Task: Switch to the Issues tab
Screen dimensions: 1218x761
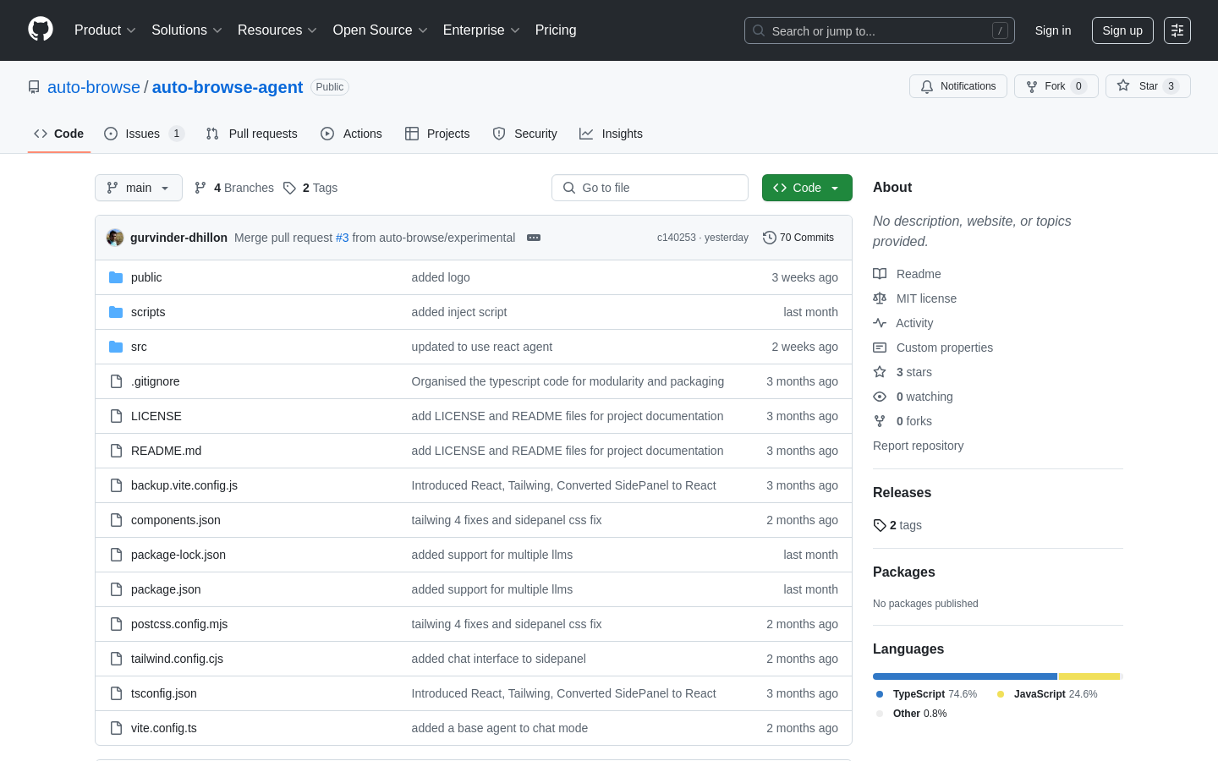Action: 144,134
